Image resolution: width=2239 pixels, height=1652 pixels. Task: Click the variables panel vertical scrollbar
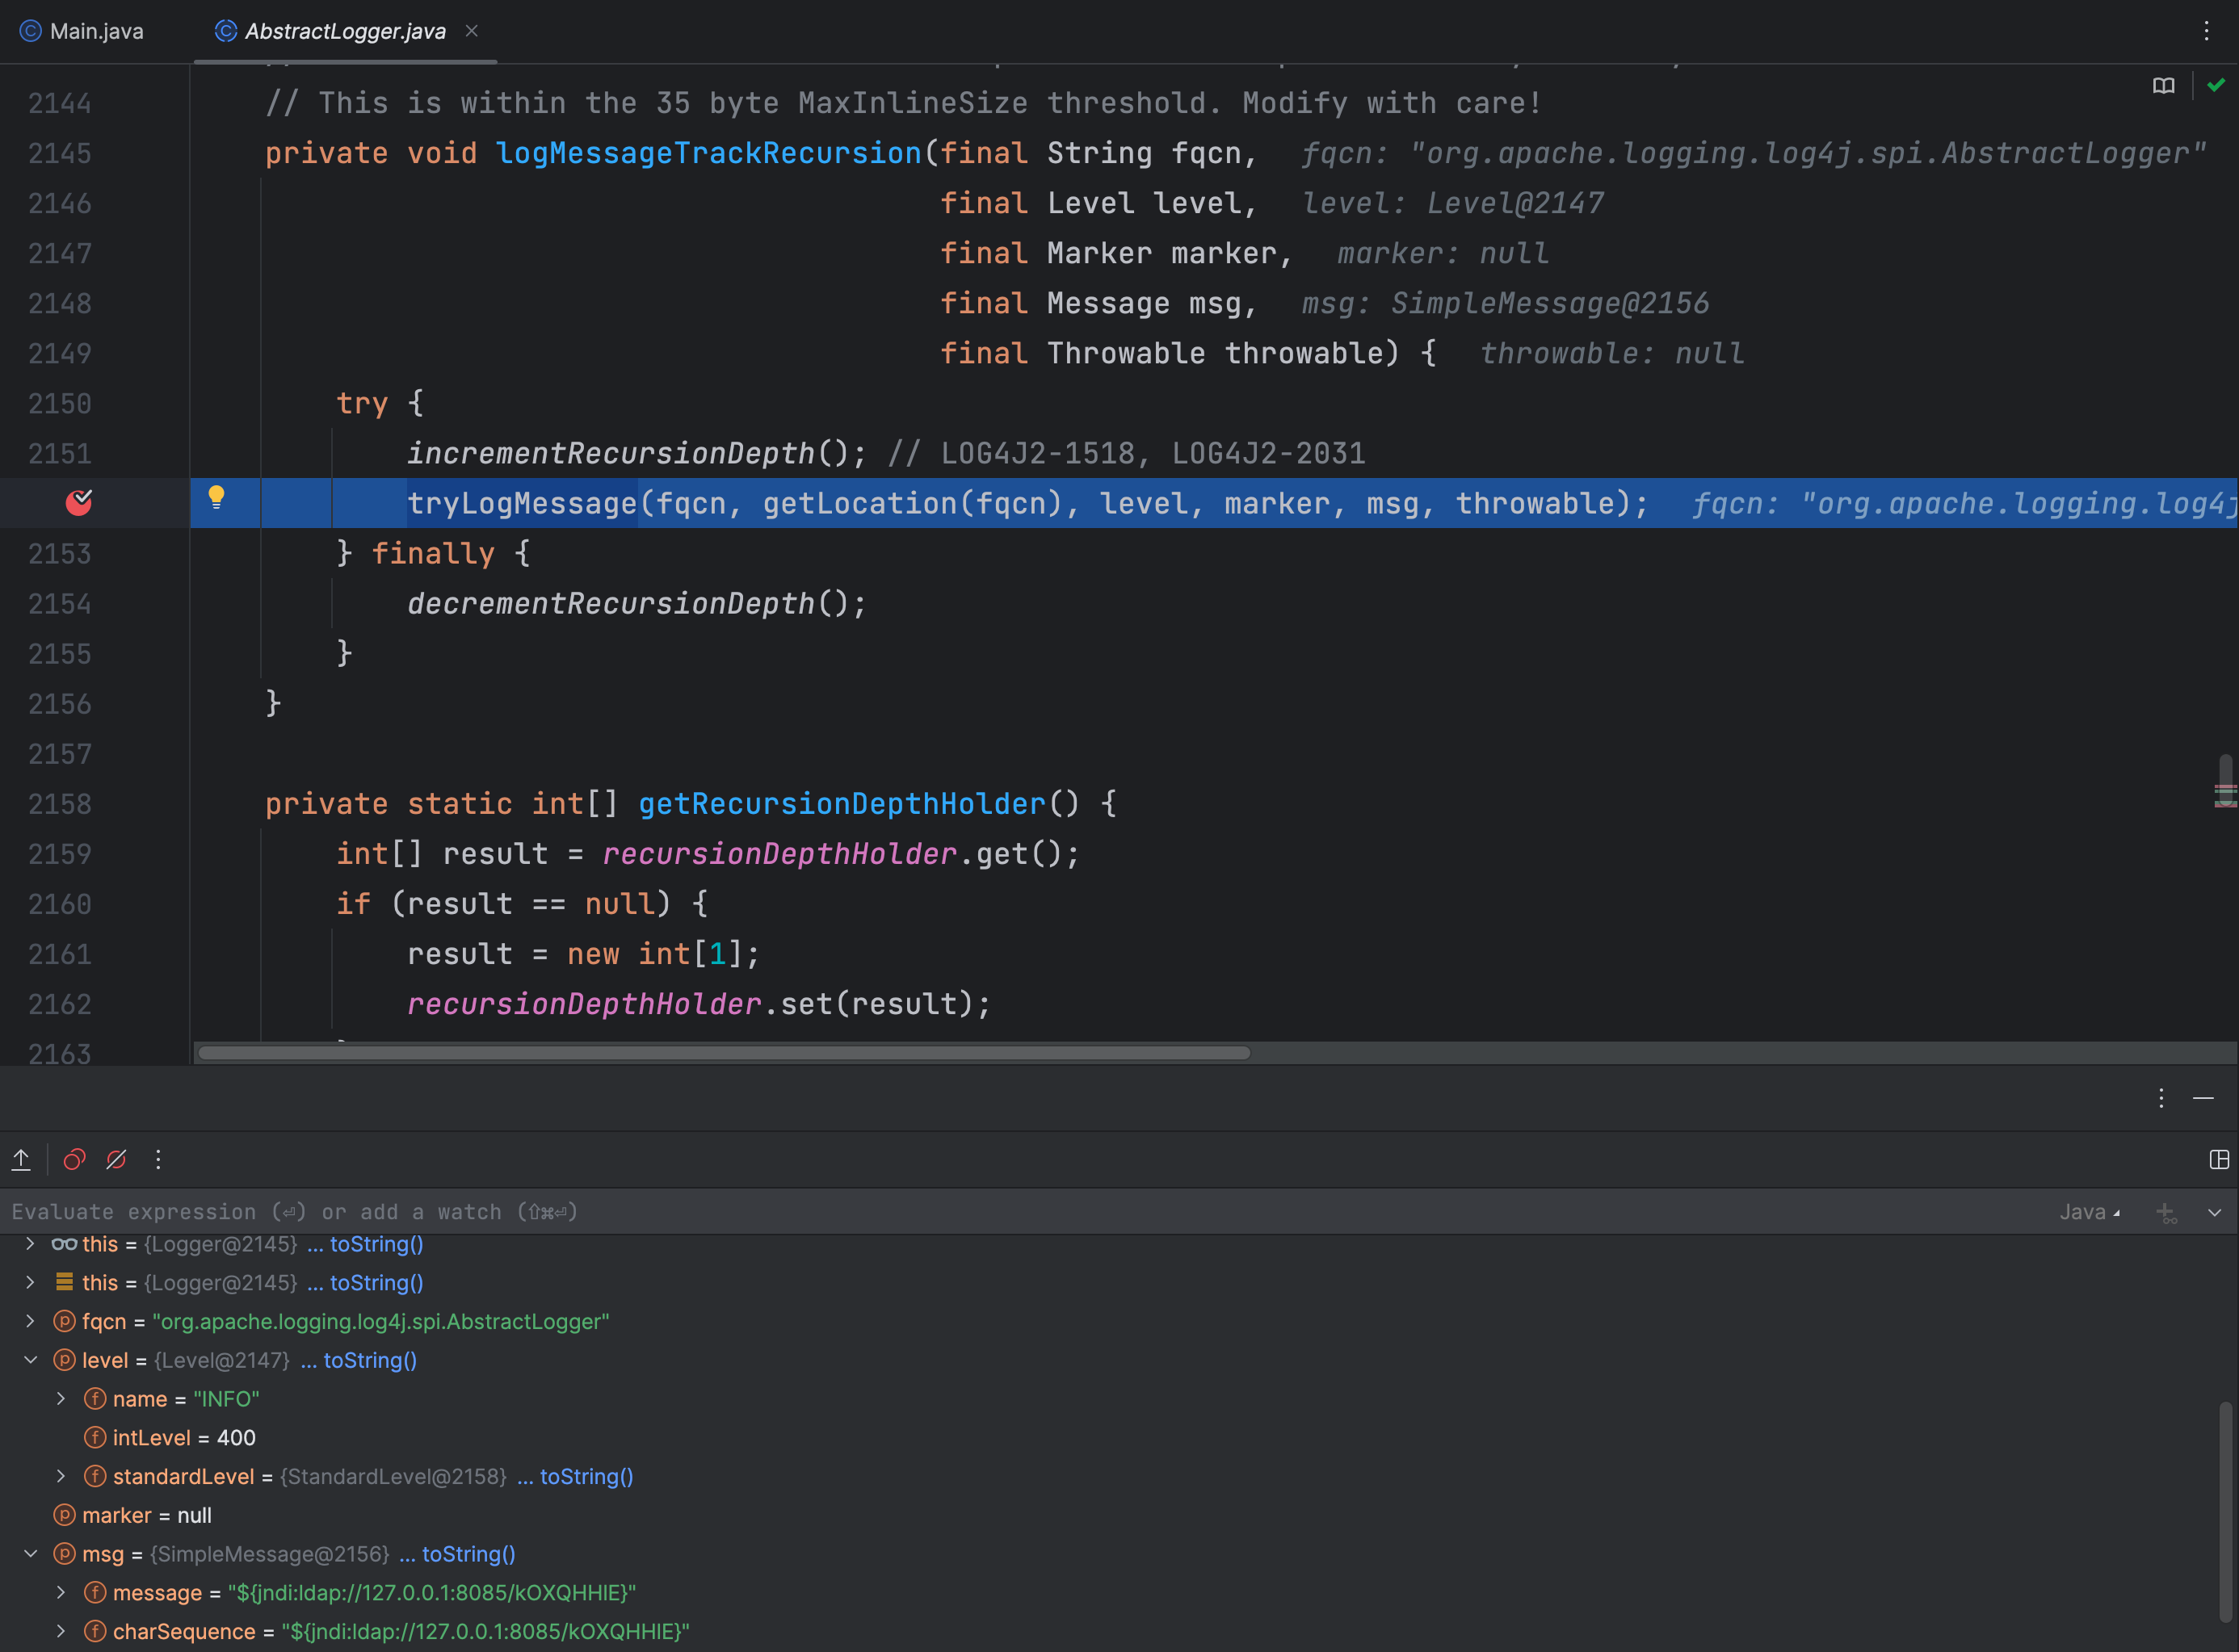(x=2225, y=1512)
